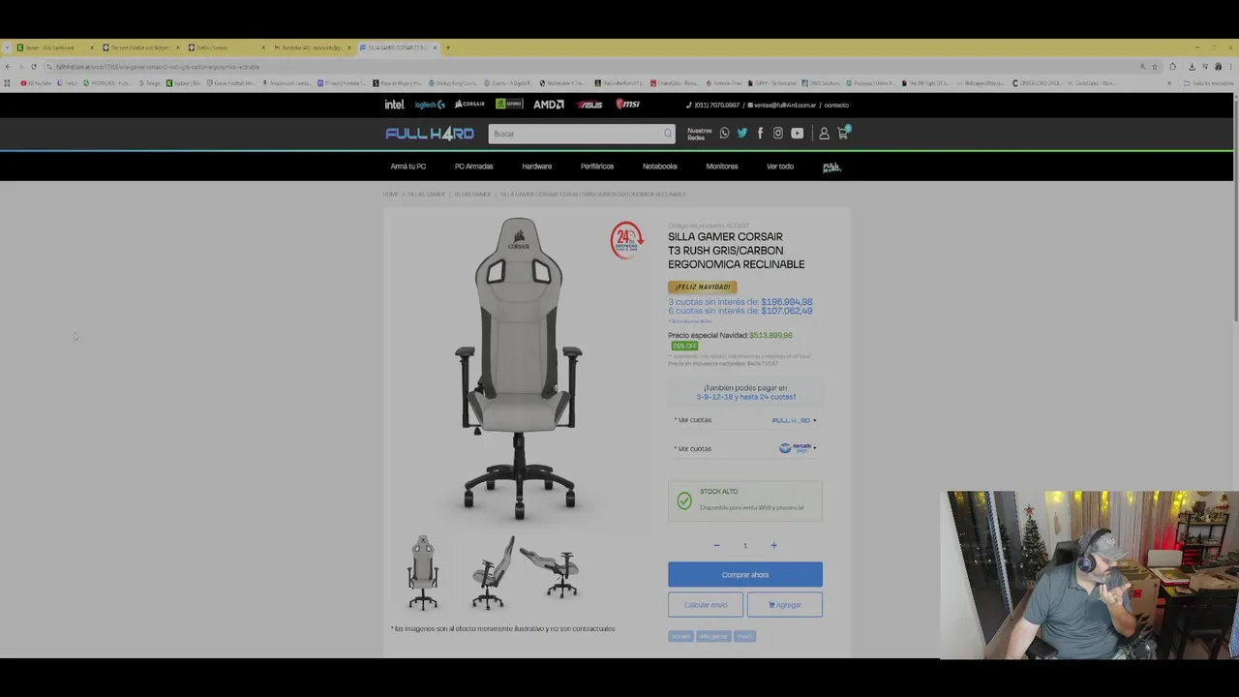The image size is (1239, 697).
Task: Select first chair thumbnail front view
Action: [422, 572]
